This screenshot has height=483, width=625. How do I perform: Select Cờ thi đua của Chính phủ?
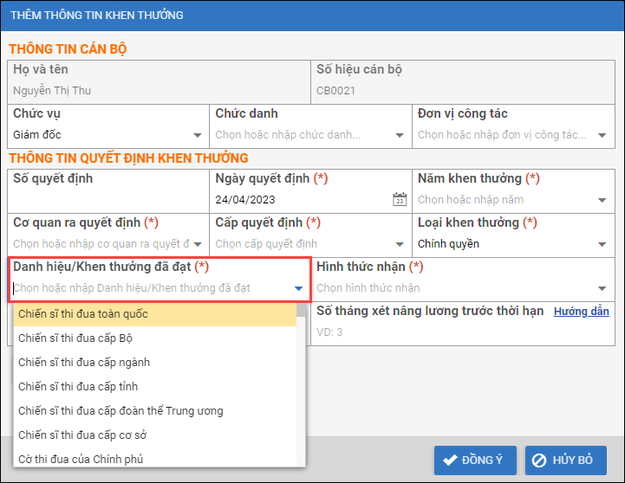154,459
